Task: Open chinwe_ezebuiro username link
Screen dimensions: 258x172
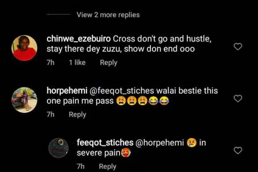Action: point(79,39)
